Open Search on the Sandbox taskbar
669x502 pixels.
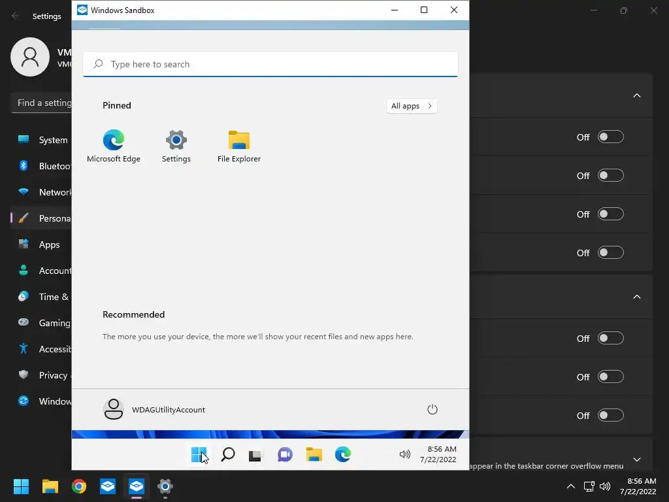[228, 455]
